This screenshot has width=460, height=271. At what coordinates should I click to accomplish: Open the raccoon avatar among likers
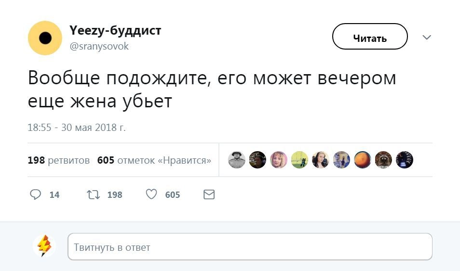coord(383,160)
